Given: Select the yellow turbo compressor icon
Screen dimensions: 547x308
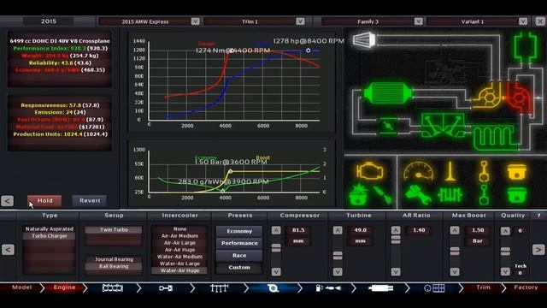Looking at the screenshot, I should coord(488,96).
